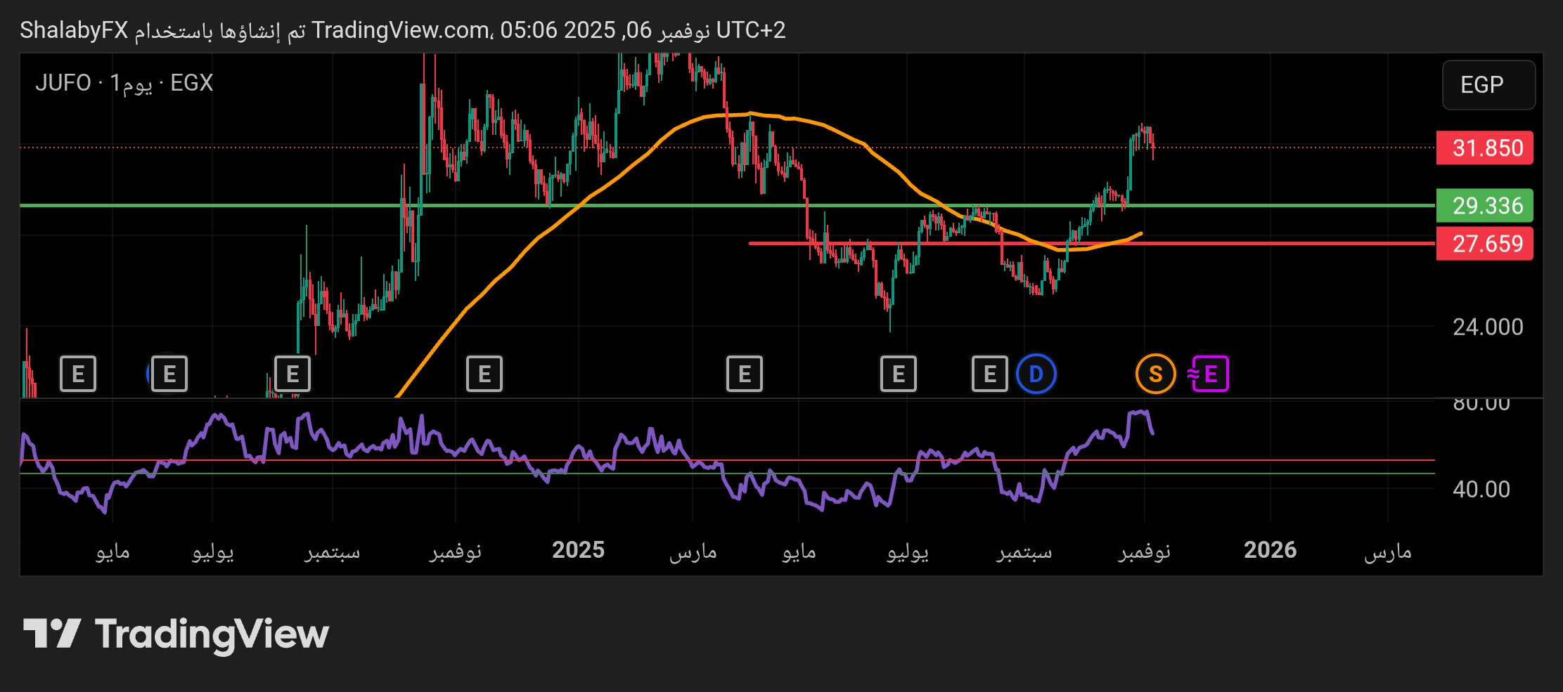
Task: Click the earnings E marker beside the dividend marker
Action: coord(989,374)
